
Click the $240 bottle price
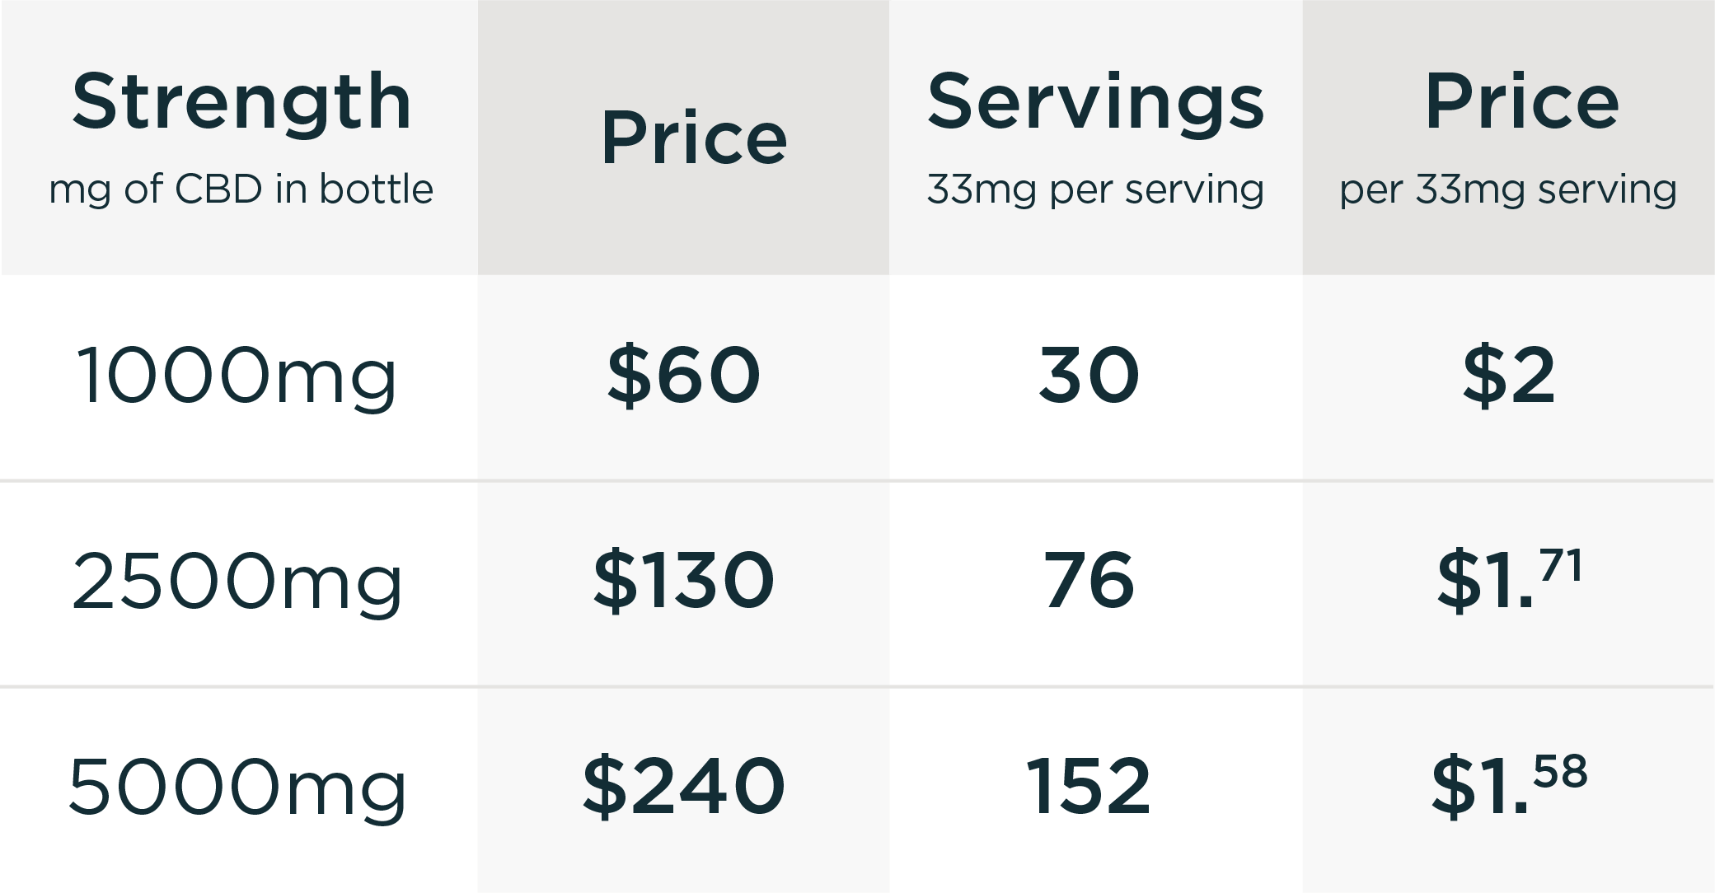[683, 786]
